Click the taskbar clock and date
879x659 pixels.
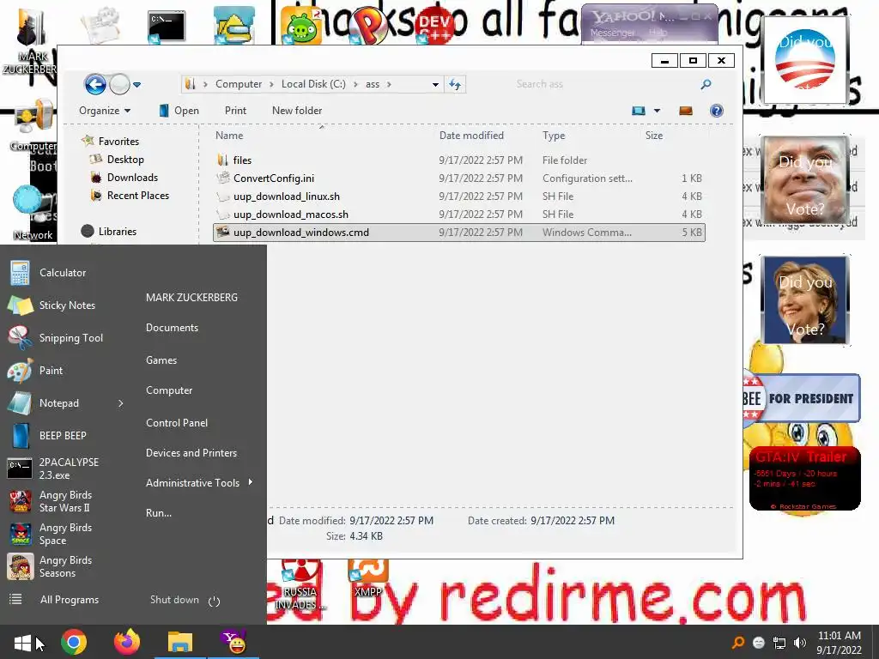tap(840, 643)
